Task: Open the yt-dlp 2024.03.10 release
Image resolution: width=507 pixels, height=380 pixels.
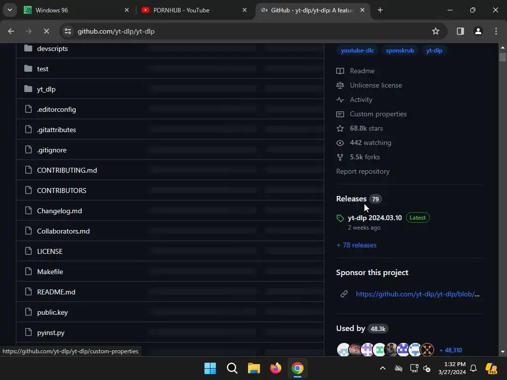Action: pos(375,218)
